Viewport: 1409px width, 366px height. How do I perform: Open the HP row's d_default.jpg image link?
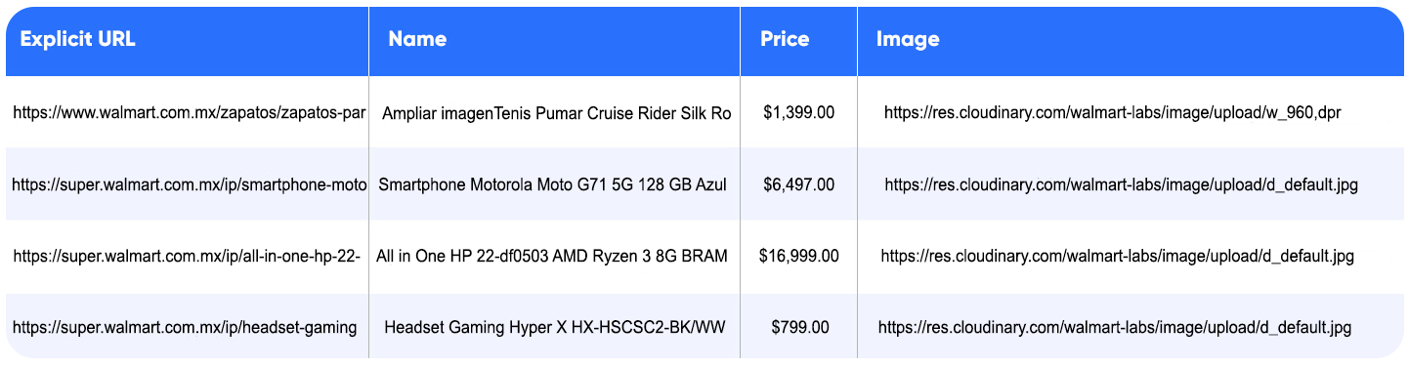(1118, 257)
